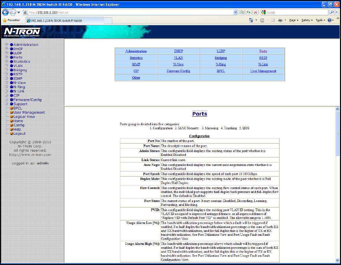Click the N-TRON logo
The image size is (341, 265).
(22, 32)
